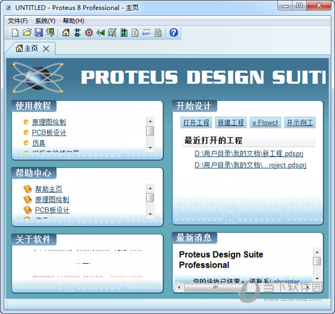335x314 pixels.
Task: Click the horizontal scrollbar thumb in 最新消息 panel
Action: coord(215,288)
